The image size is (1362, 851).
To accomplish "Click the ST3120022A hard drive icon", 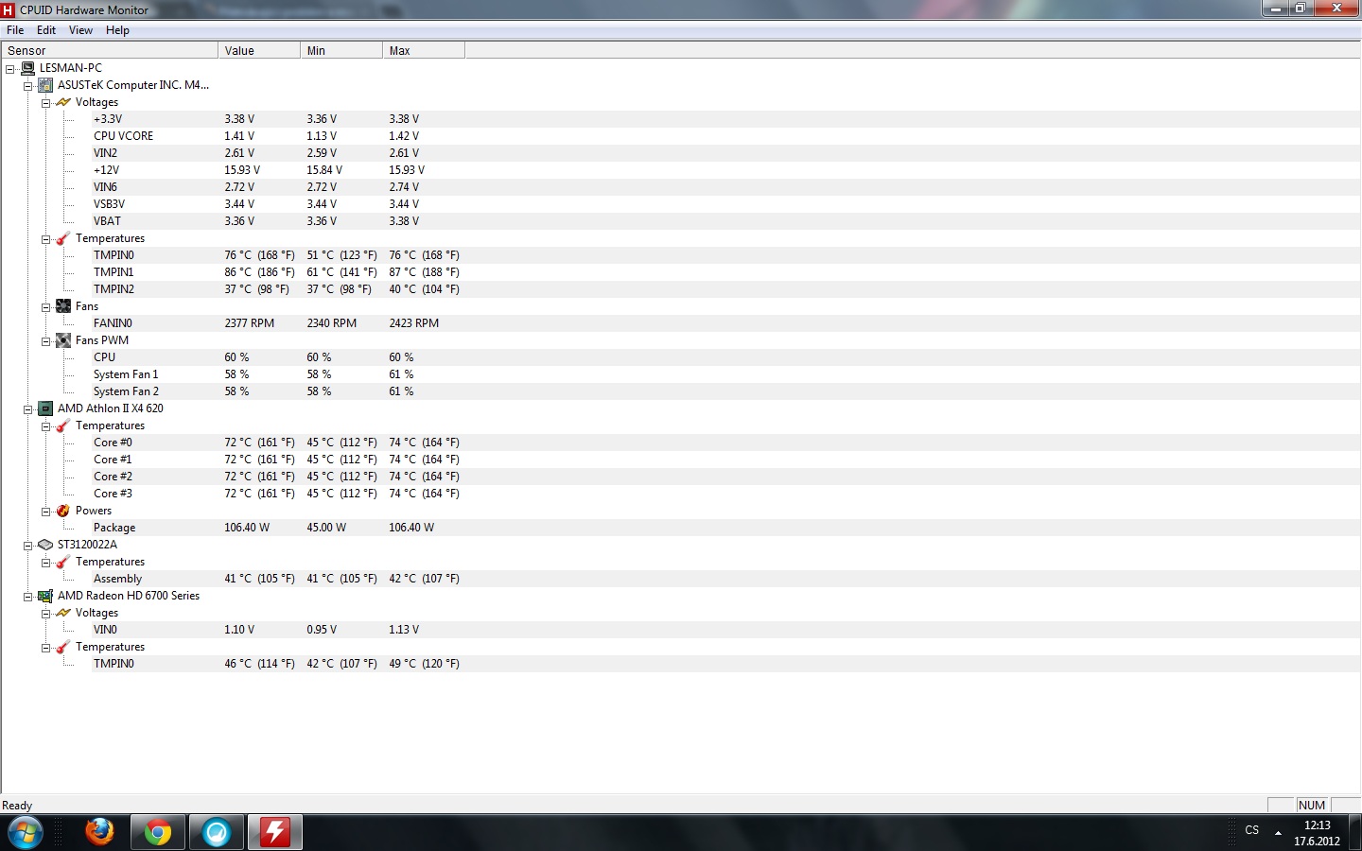I will [x=45, y=545].
